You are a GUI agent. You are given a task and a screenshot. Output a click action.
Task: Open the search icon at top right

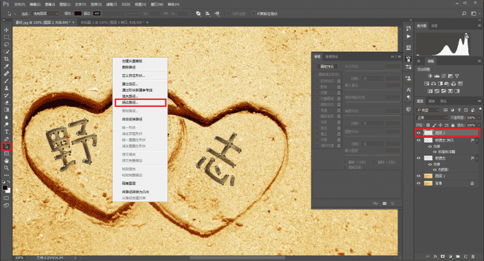pyautogui.click(x=464, y=14)
